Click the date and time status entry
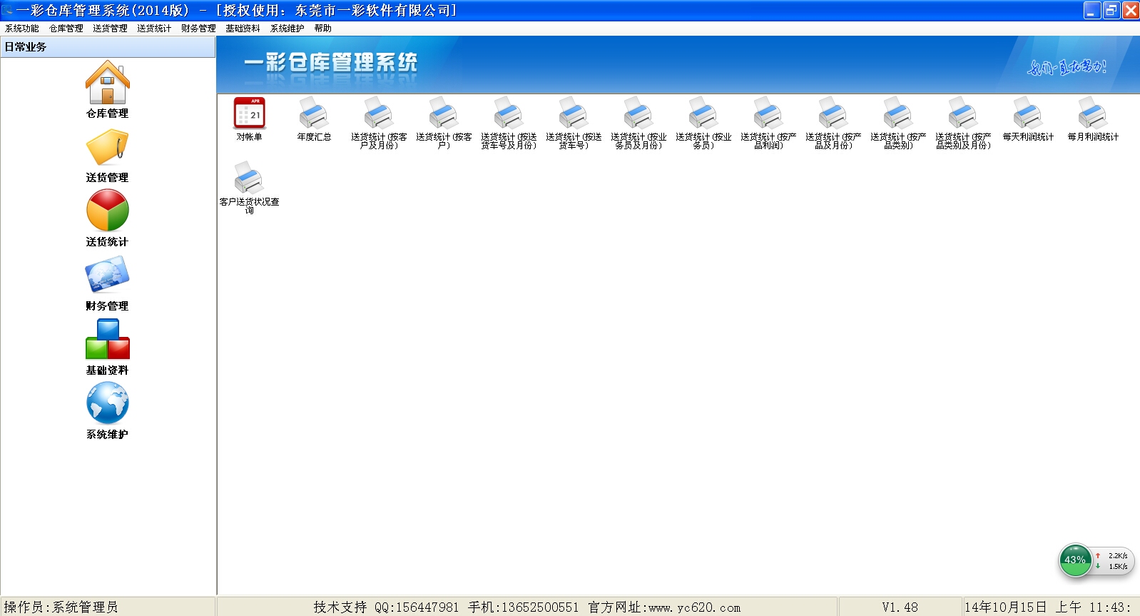Image resolution: width=1140 pixels, height=616 pixels. (x=1049, y=607)
